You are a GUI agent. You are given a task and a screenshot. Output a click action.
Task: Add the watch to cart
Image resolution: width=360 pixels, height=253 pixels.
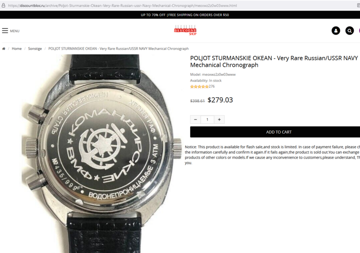(x=275, y=132)
